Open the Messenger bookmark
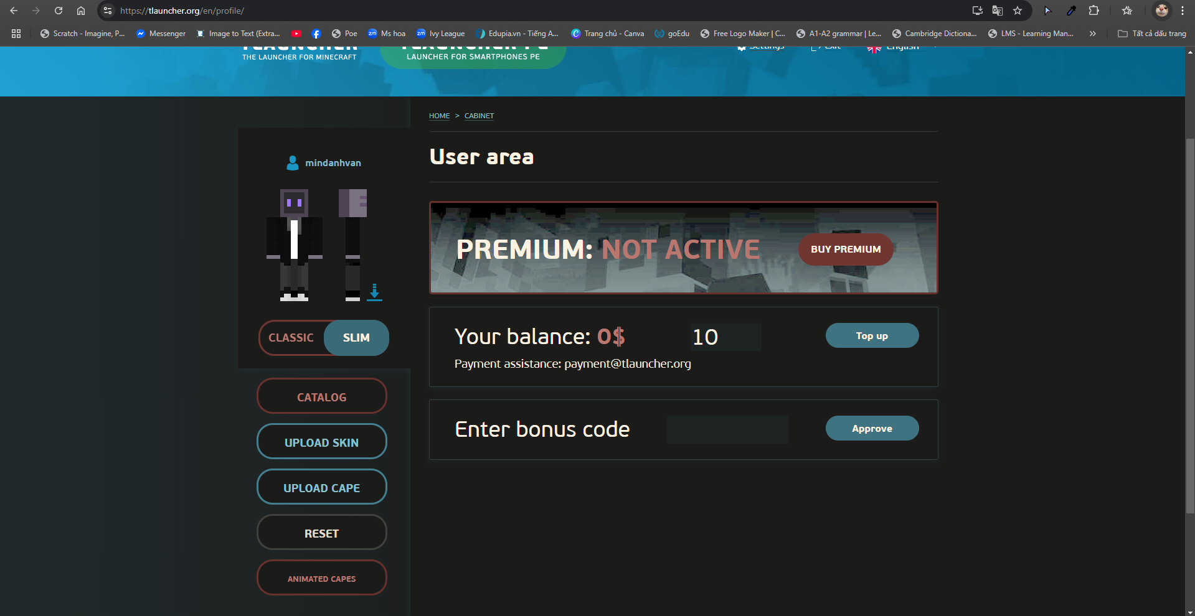Screen dimensions: 1195x616 tap(161, 34)
